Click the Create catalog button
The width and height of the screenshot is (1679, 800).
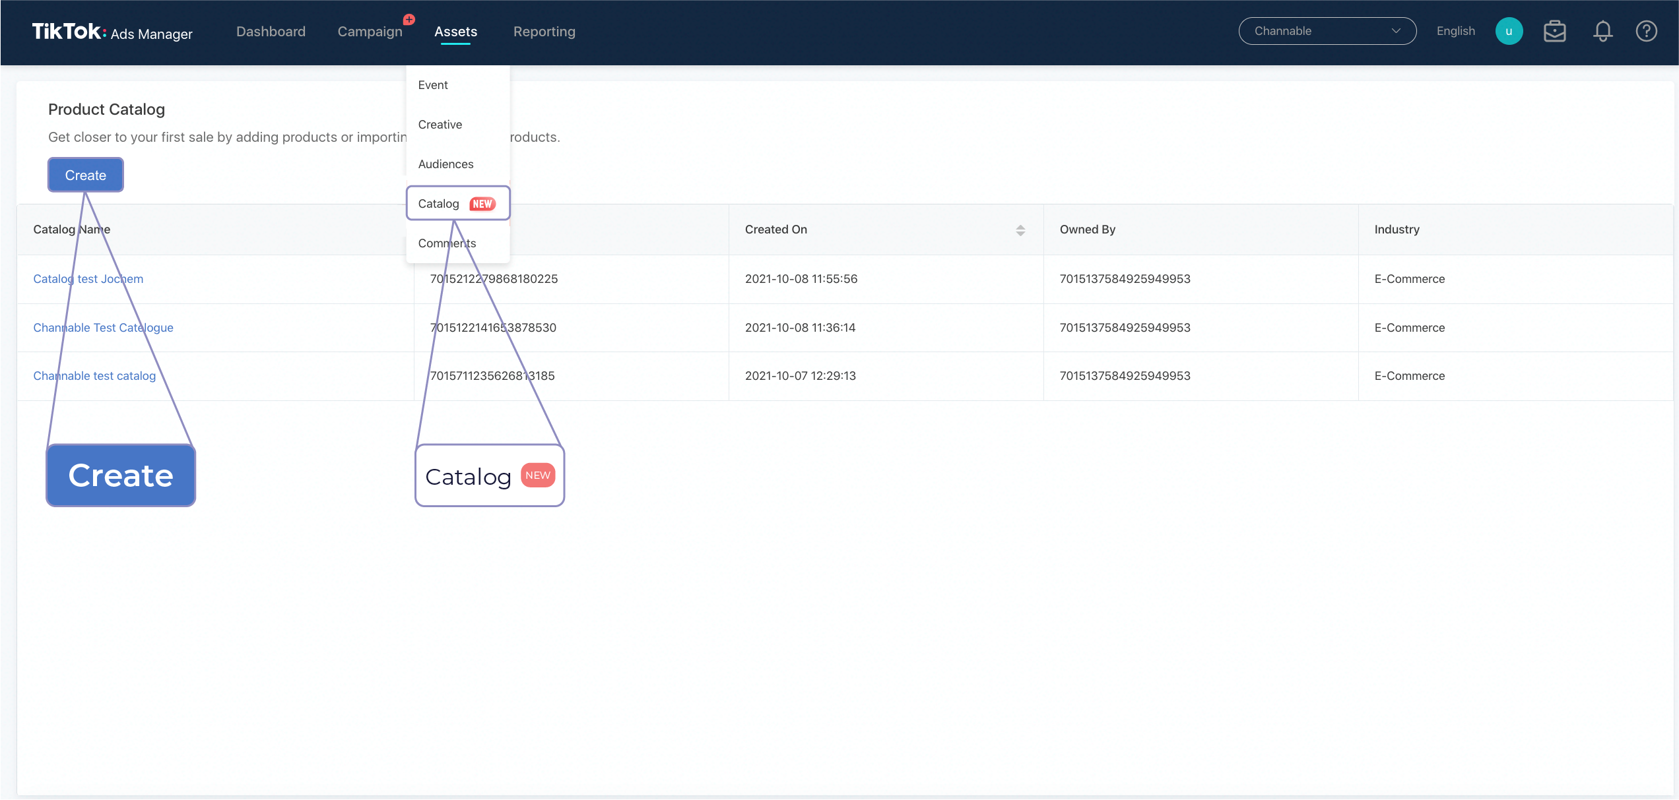[86, 175]
